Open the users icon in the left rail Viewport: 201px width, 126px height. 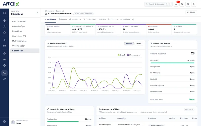[5, 26]
